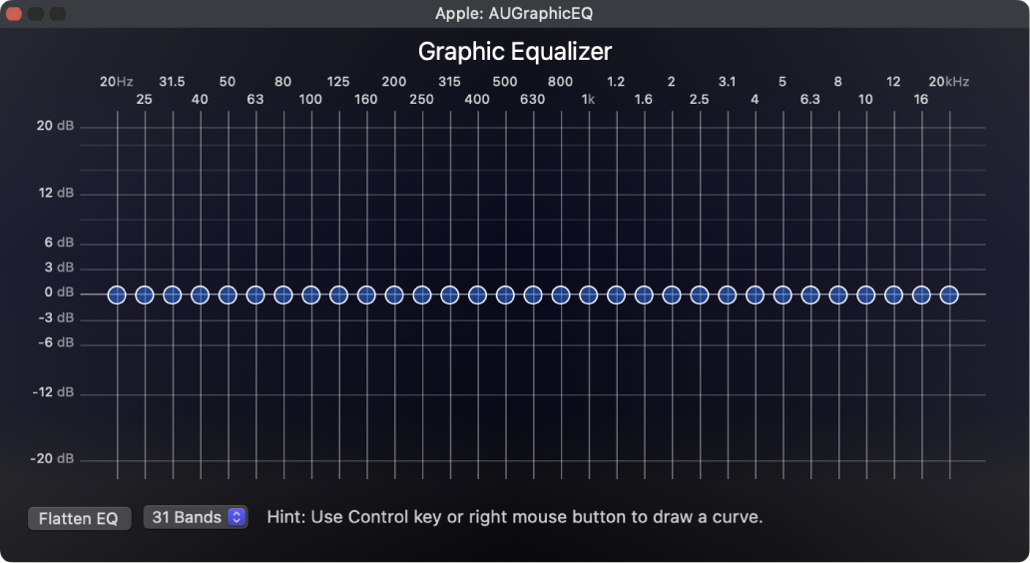Select the 31.5 Hz band slider knob
Screen dimensions: 1030x563
point(172,294)
